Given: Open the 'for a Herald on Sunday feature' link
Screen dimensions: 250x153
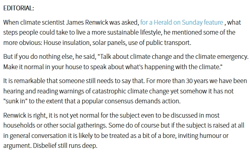Looking at the screenshot, I should [182, 23].
